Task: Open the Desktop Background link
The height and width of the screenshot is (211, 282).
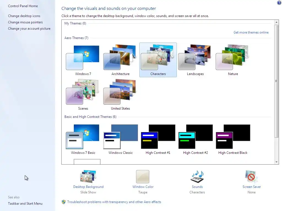Action: (x=88, y=187)
